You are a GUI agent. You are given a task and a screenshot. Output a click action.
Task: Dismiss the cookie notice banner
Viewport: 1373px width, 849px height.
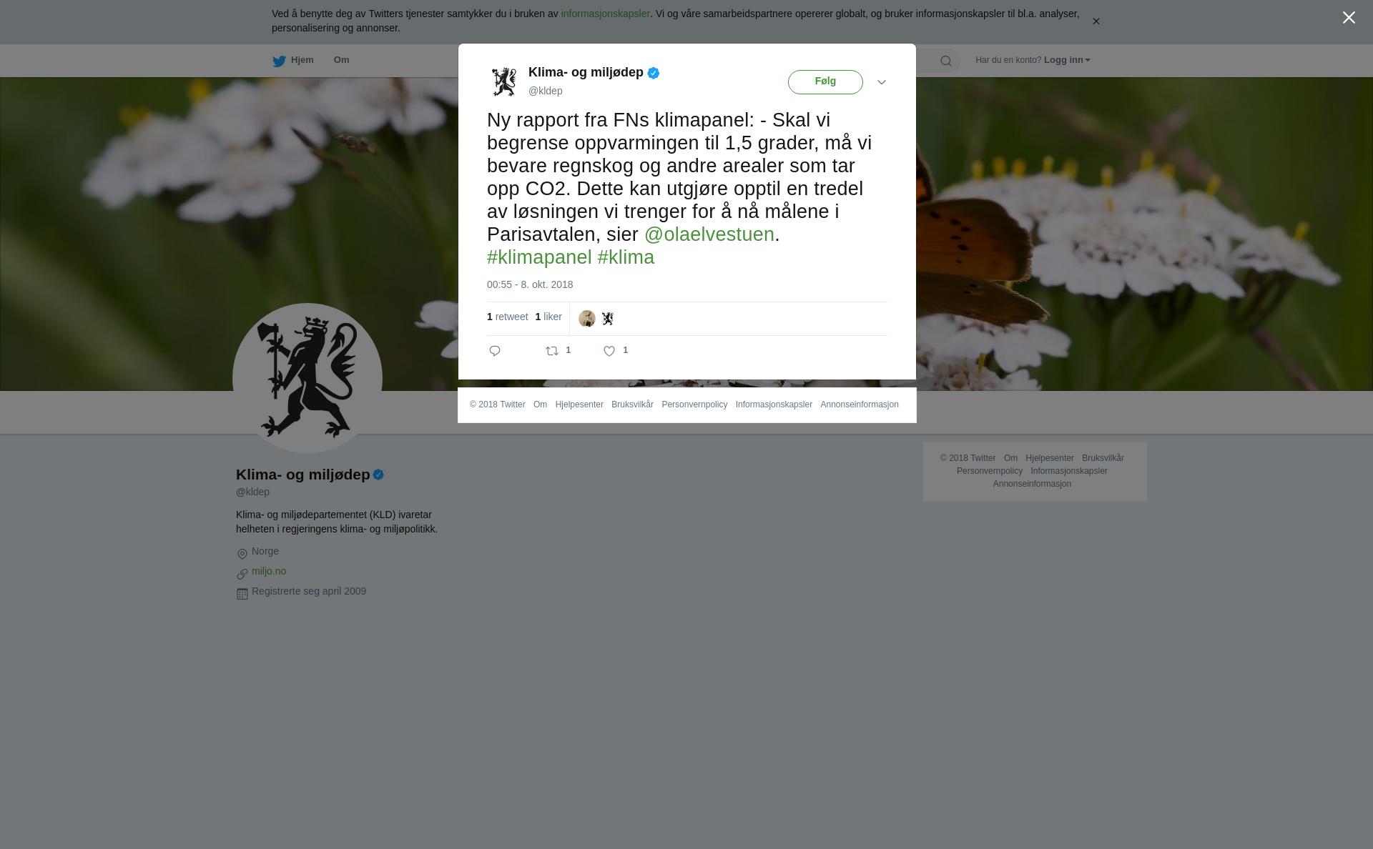click(x=1096, y=21)
